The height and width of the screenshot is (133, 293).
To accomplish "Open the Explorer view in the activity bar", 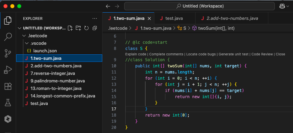I will pyautogui.click(x=8, y=20).
